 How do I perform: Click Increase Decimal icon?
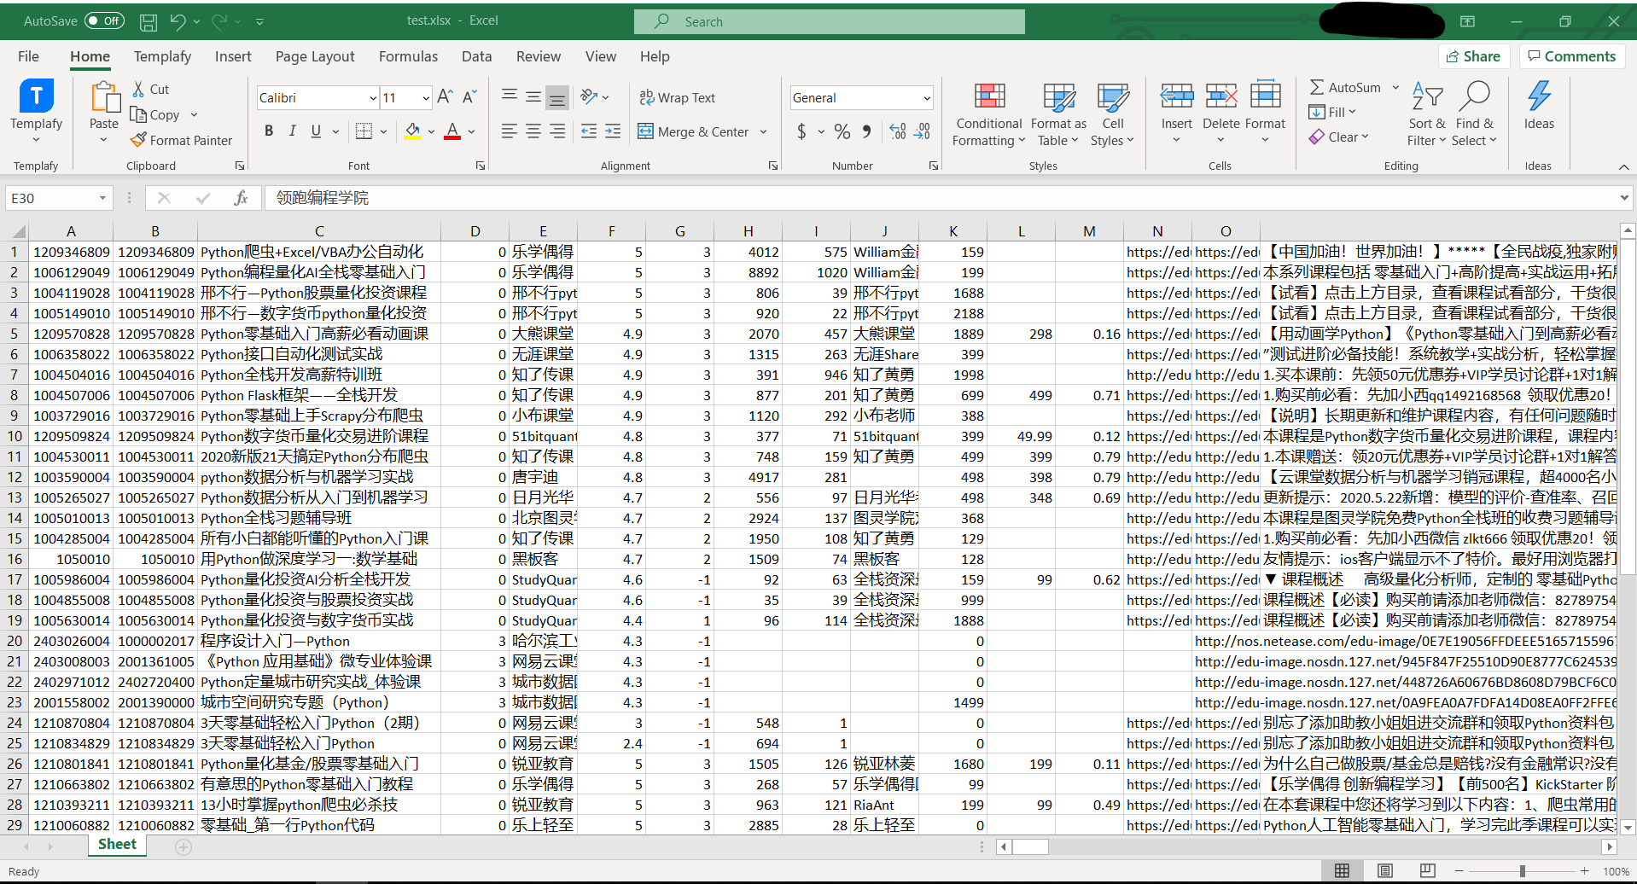coord(898,131)
